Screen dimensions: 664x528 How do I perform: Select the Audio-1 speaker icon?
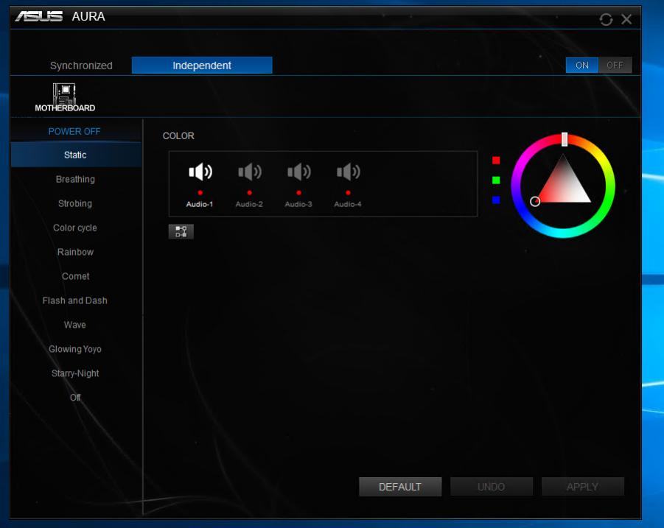coord(200,172)
